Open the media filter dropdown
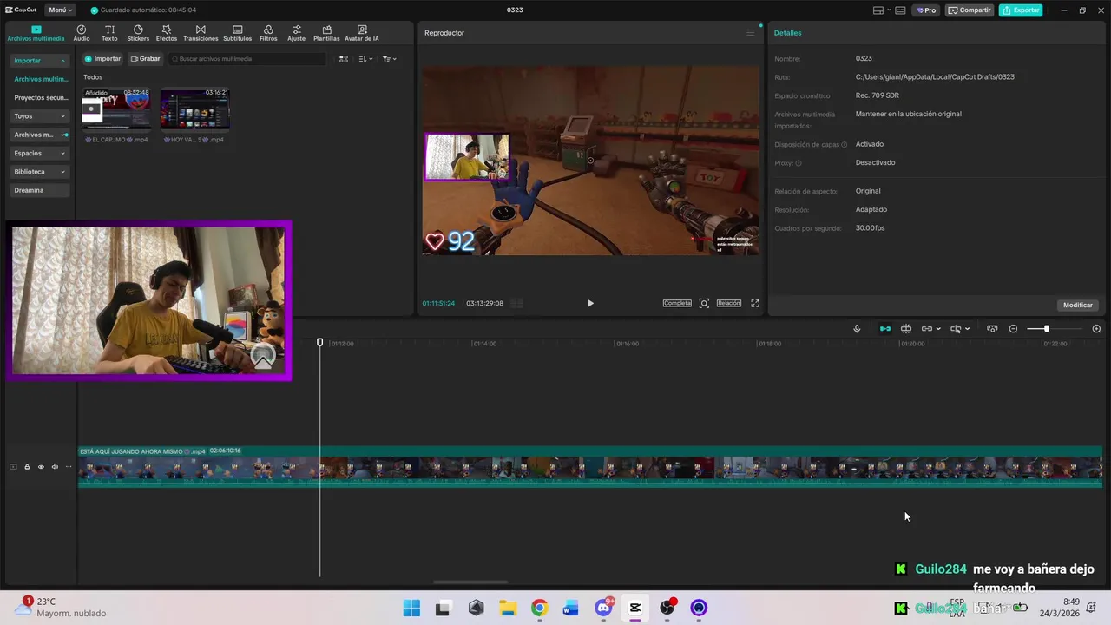Viewport: 1111px width, 625px height. 389,59
